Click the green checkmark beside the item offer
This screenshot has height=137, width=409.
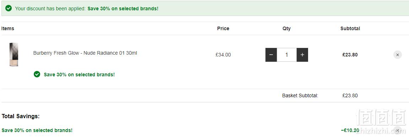tap(37, 74)
